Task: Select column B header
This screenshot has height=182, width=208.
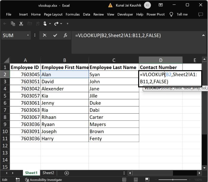Action: point(64,60)
